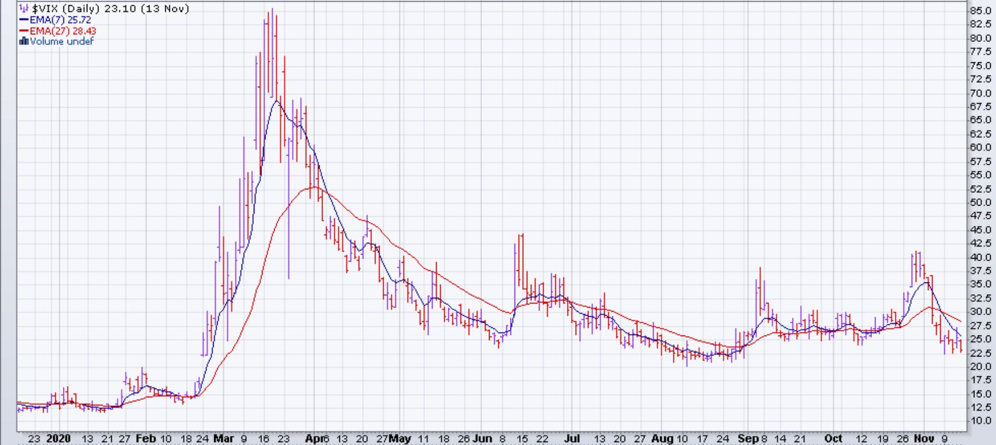Click the red EMA(27) line's peak near April

[313, 187]
